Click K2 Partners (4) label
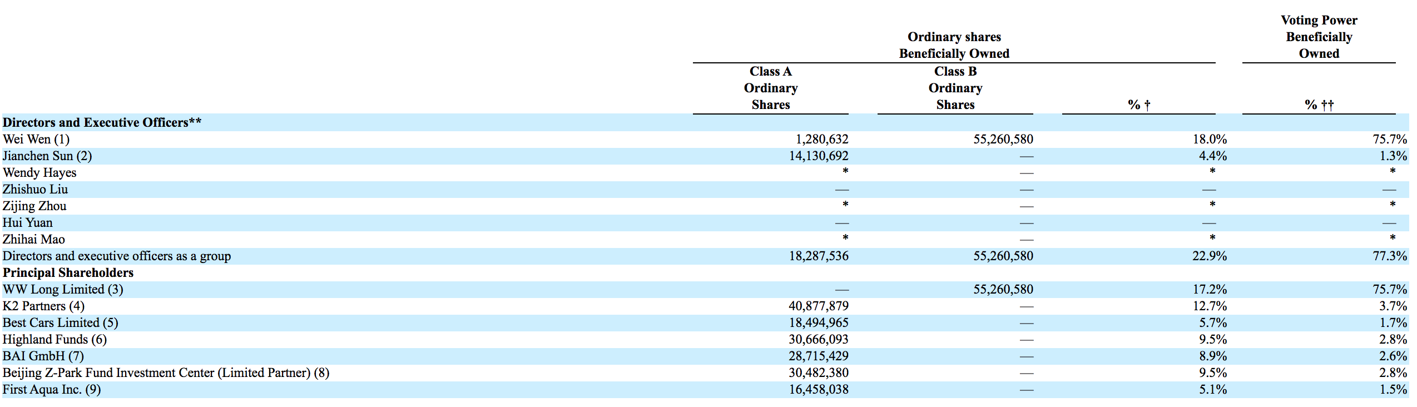The image size is (1417, 407). coord(44,306)
